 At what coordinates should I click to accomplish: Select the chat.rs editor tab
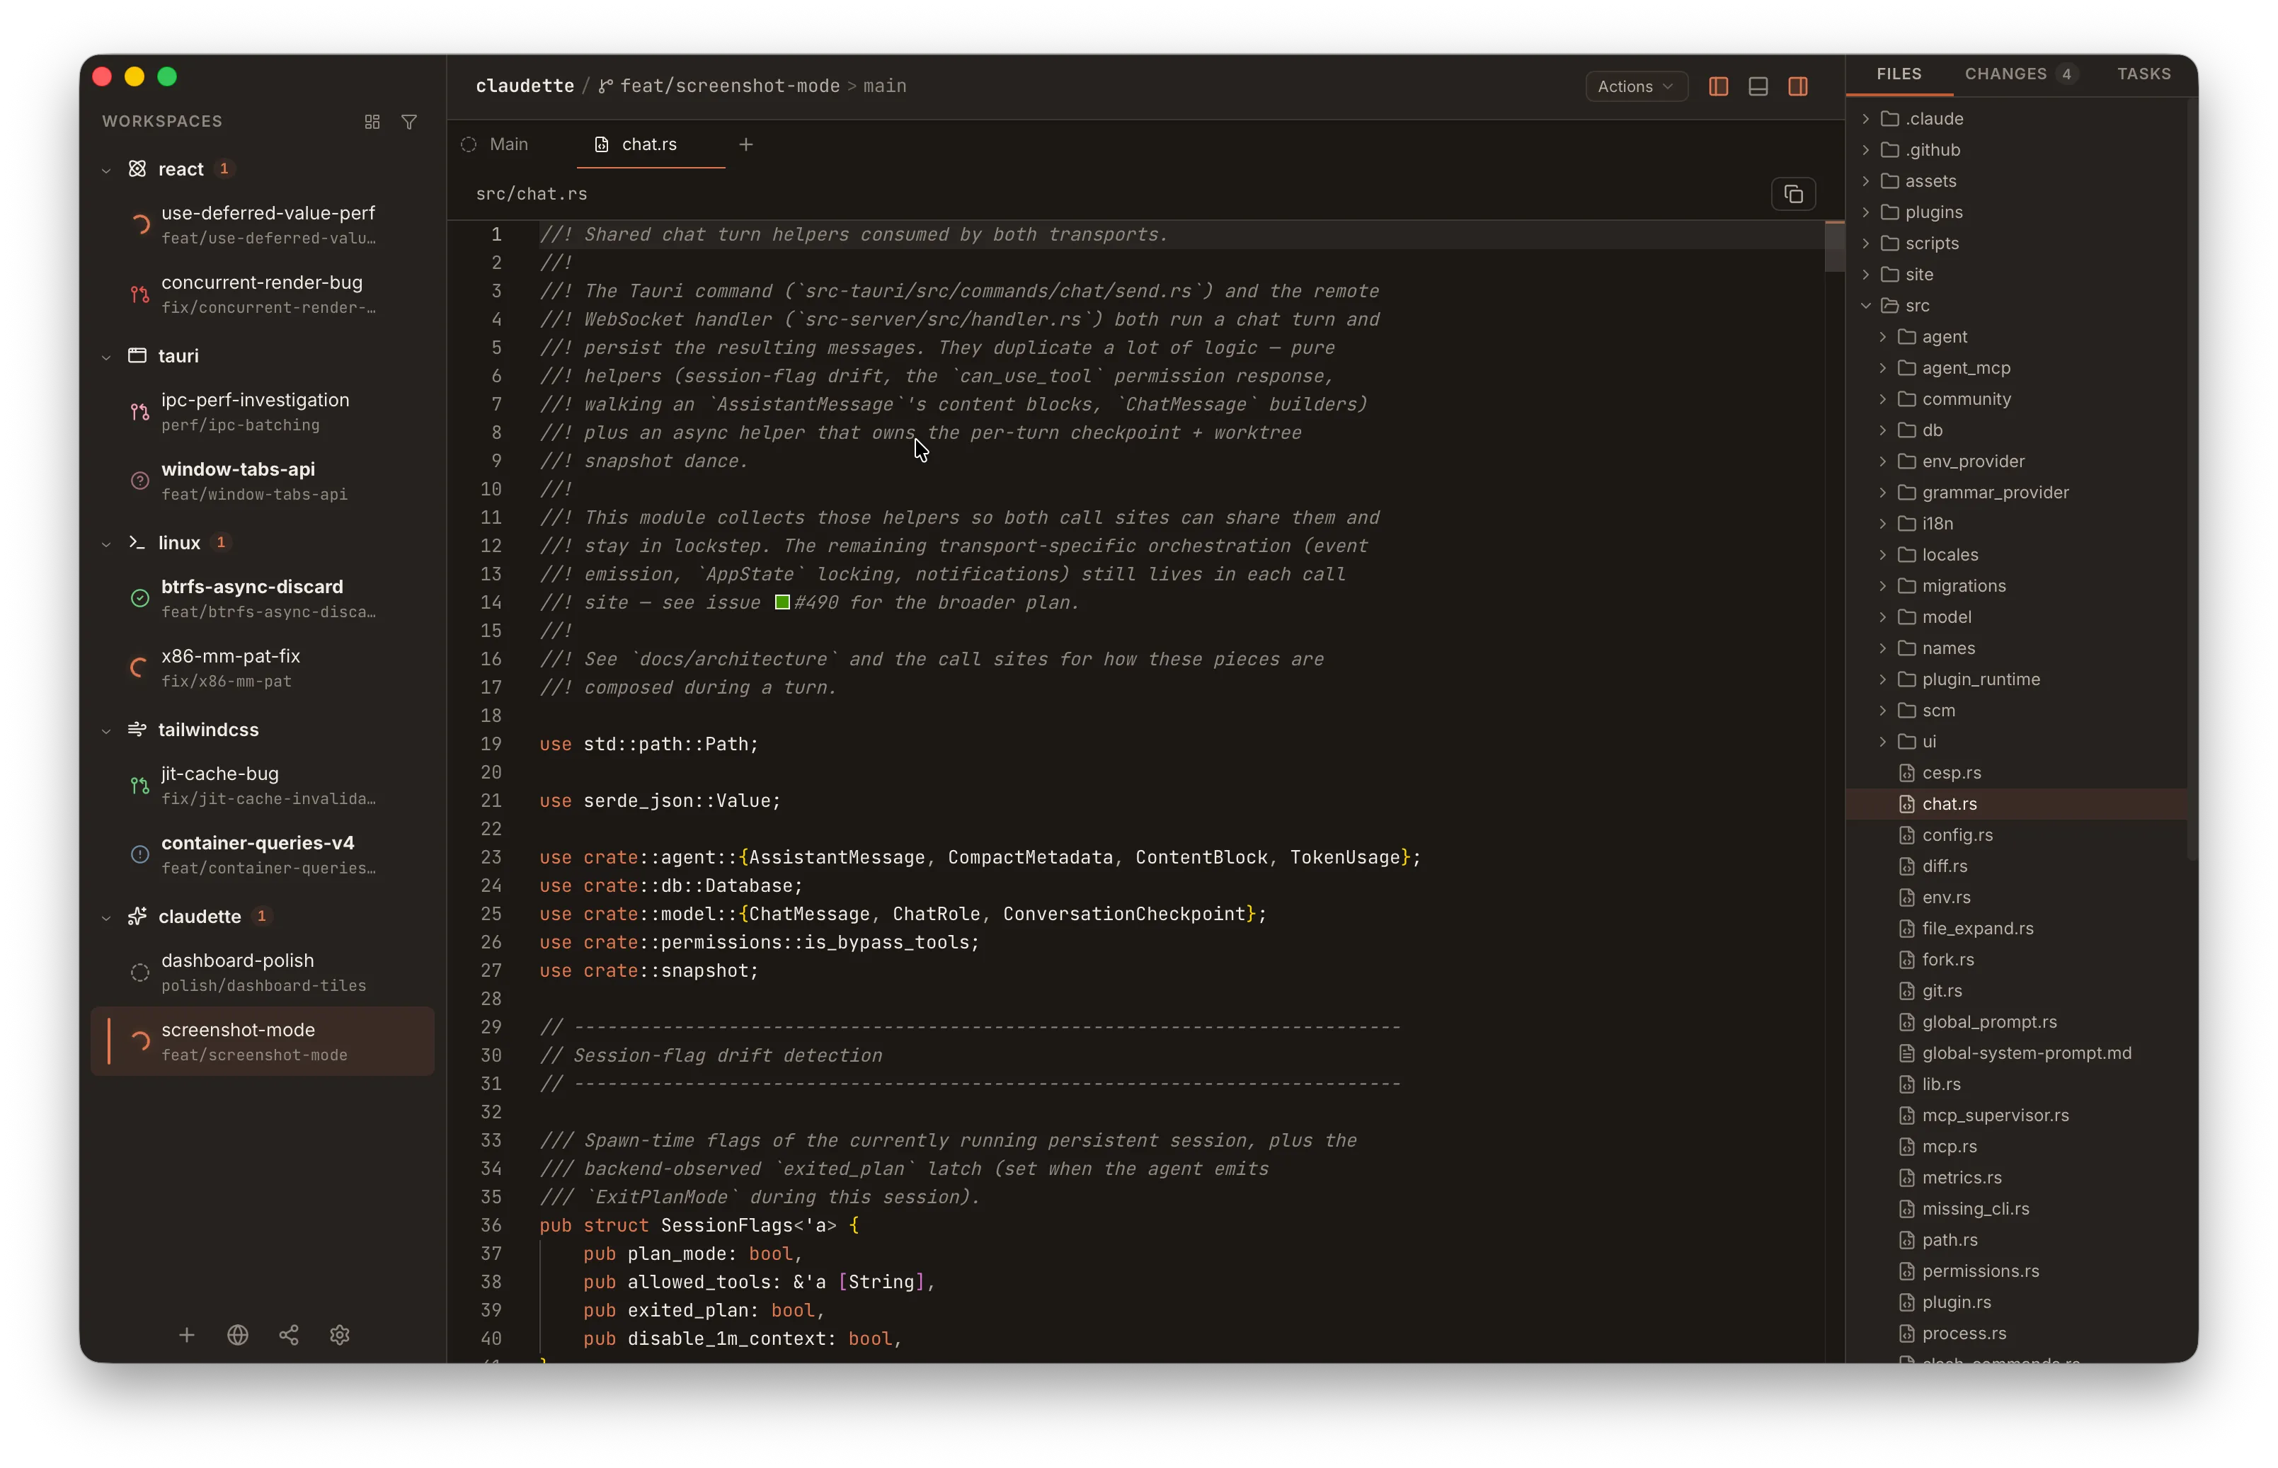649,145
